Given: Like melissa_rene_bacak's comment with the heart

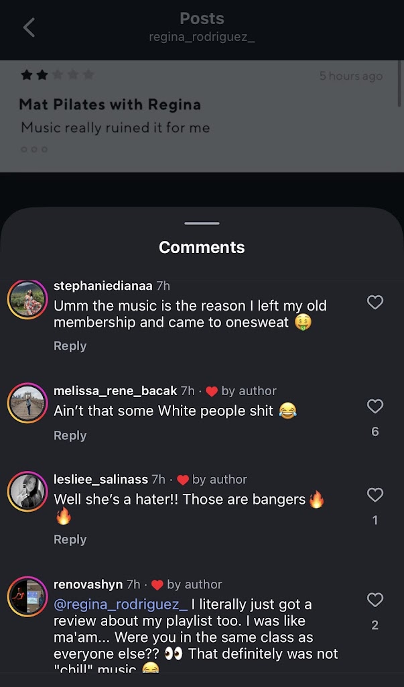Looking at the screenshot, I should pyautogui.click(x=375, y=406).
